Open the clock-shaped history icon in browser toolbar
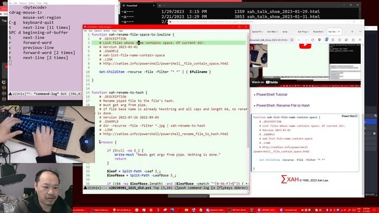This screenshot has width=379, height=213. [x=339, y=40]
